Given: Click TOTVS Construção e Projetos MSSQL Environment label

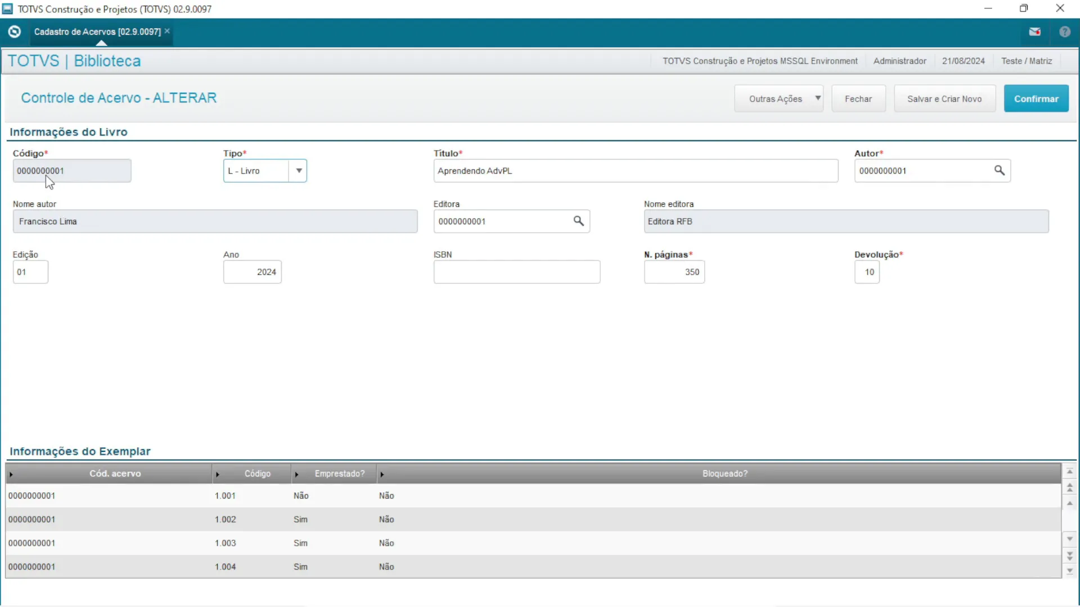Looking at the screenshot, I should [760, 61].
